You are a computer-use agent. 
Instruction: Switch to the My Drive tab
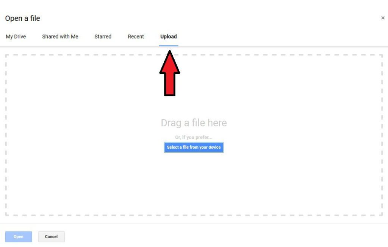pyautogui.click(x=16, y=37)
